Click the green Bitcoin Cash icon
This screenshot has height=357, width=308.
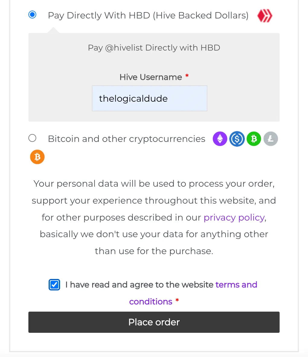click(x=254, y=139)
